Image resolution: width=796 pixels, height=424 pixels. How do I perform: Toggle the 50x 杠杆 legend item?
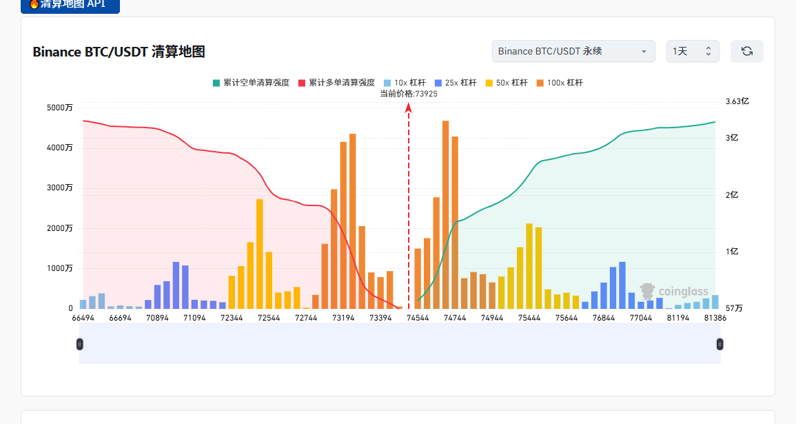pyautogui.click(x=507, y=83)
